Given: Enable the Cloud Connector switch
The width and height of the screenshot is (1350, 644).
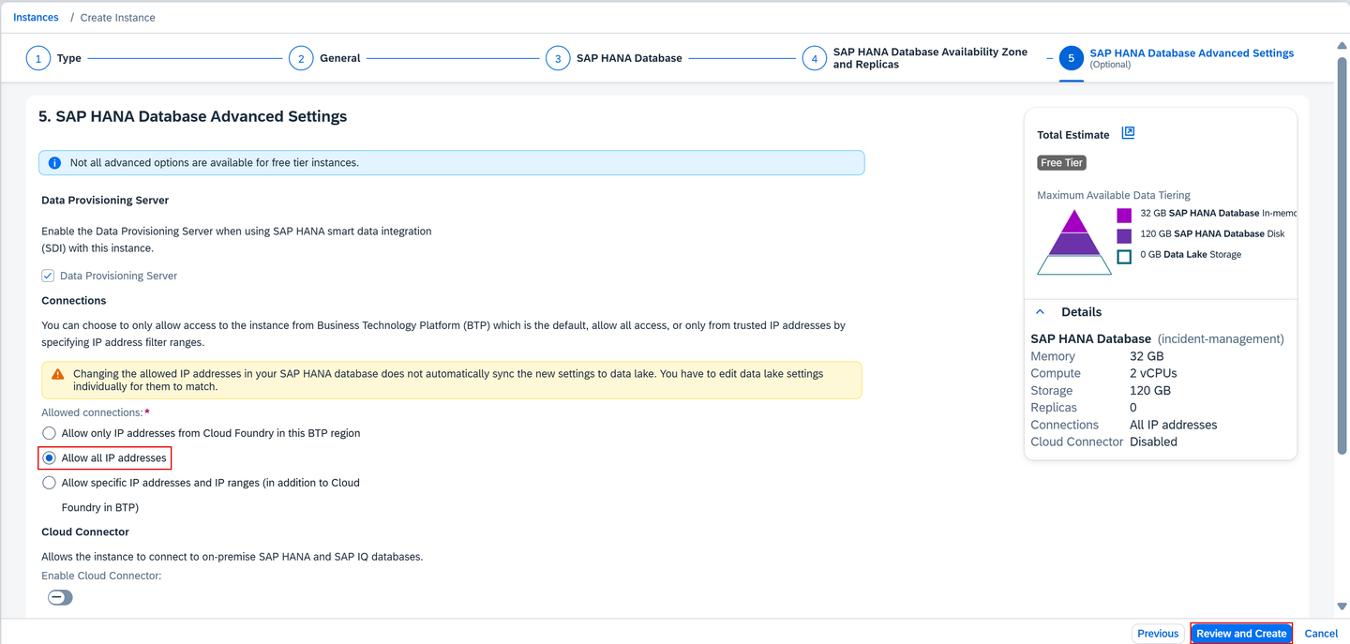Looking at the screenshot, I should (60, 597).
